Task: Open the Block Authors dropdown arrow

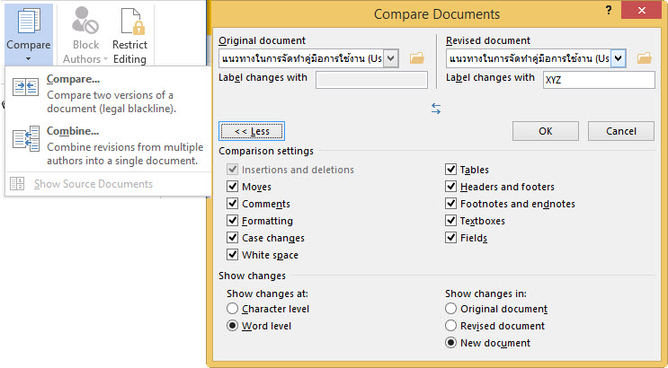Action: point(104,59)
